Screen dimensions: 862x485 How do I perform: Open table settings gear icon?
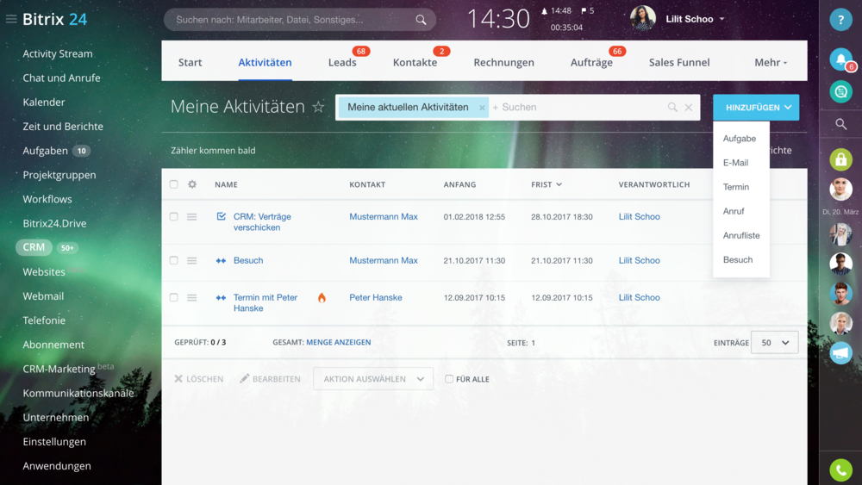click(192, 184)
